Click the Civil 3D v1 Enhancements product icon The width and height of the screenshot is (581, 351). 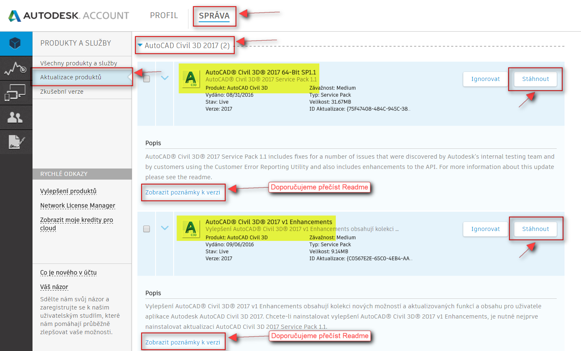click(191, 229)
